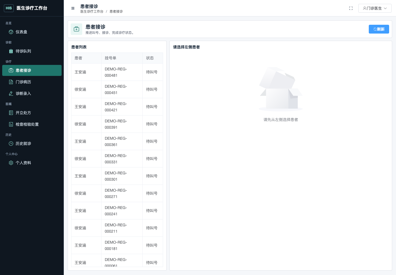
Task: Toggle fullscreen mode icon
Action: (x=351, y=8)
